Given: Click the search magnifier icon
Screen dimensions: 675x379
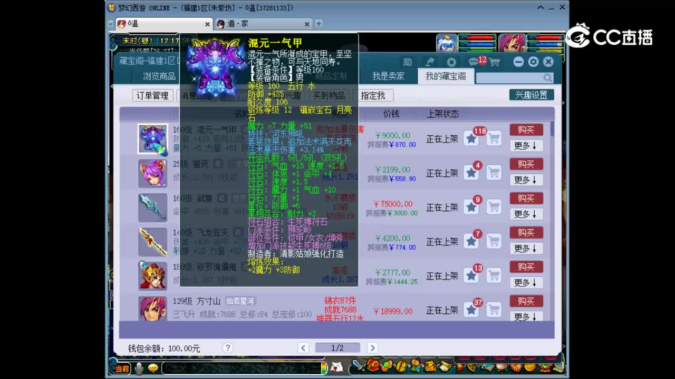Looking at the screenshot, I should 548,77.
